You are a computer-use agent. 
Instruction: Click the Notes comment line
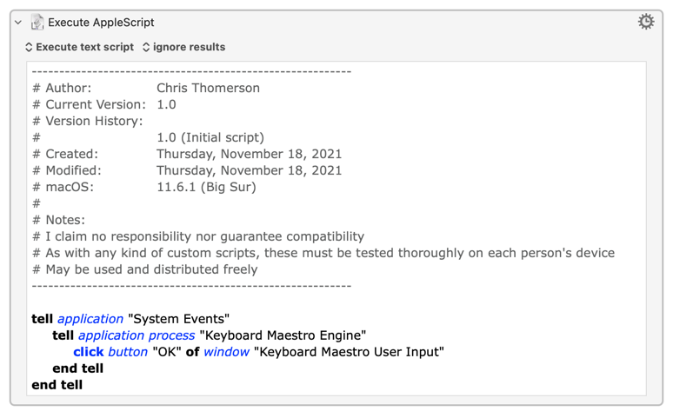59,220
